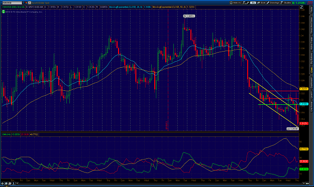Click the yellow 40.7702 DMI axis bubble
This screenshot has height=187, width=314.
click(304, 149)
